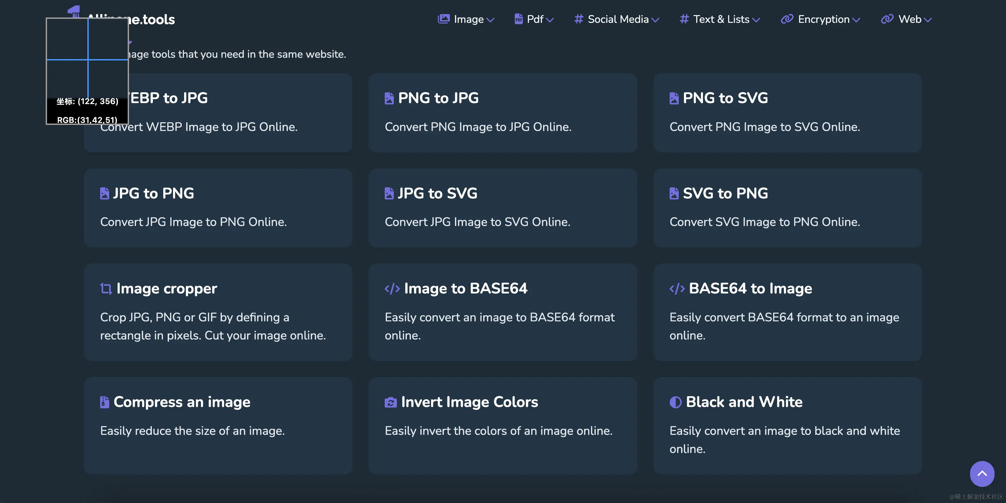Open the JPG to PNG tool title link
The height and width of the screenshot is (503, 1006).
pyautogui.click(x=154, y=193)
